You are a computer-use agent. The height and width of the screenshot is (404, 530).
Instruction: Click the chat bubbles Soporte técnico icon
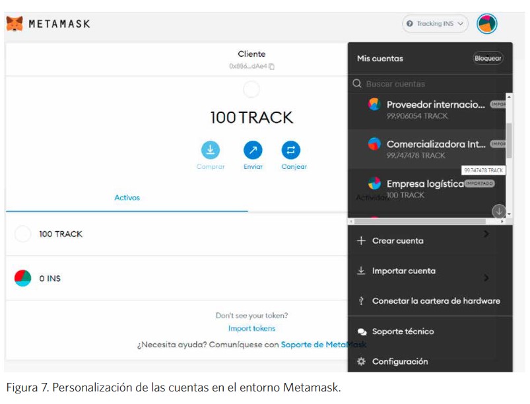pyautogui.click(x=362, y=331)
